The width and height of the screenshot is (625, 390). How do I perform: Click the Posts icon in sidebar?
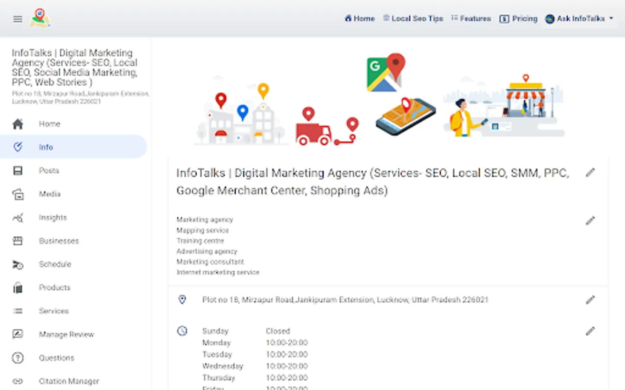coord(18,170)
